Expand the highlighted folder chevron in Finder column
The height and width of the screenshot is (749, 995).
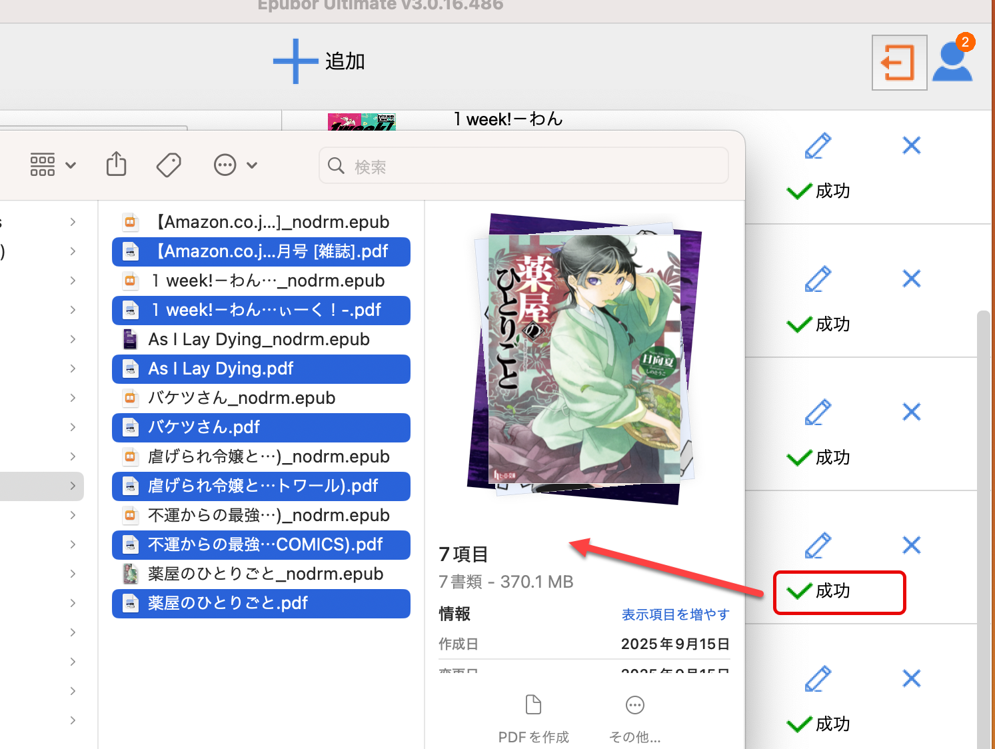[73, 486]
